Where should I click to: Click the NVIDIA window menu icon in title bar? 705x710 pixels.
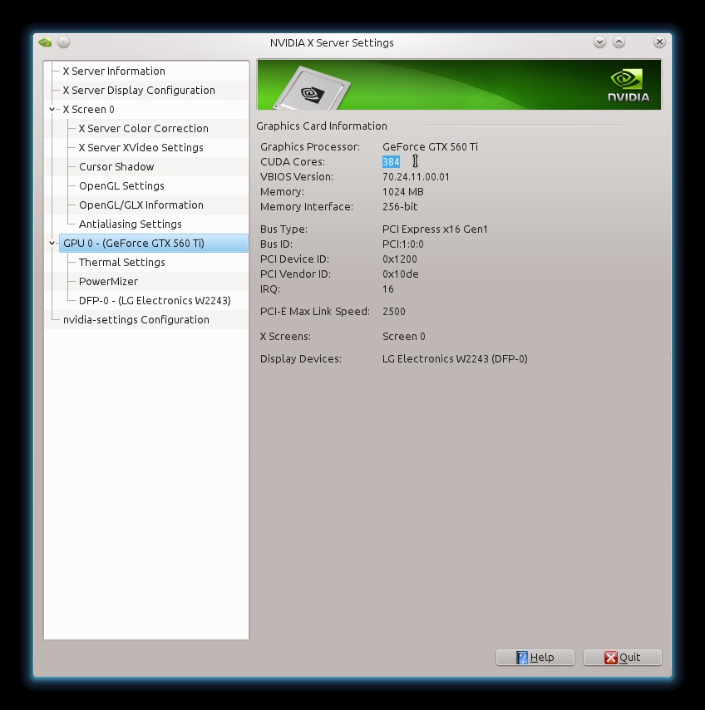pos(45,42)
